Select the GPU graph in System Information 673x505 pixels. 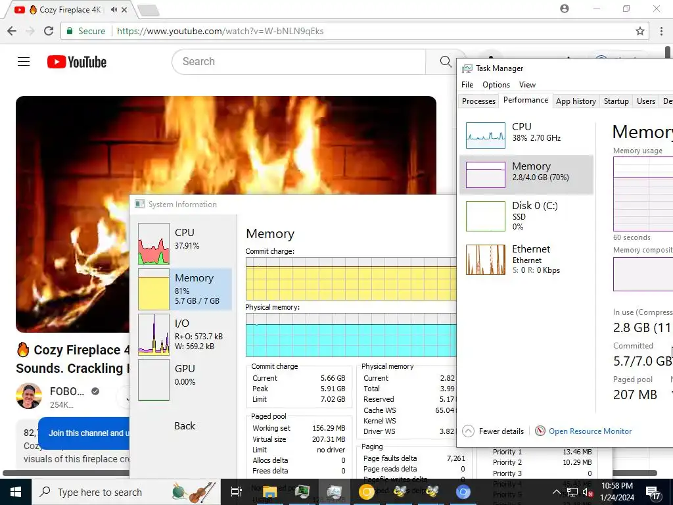(x=154, y=379)
